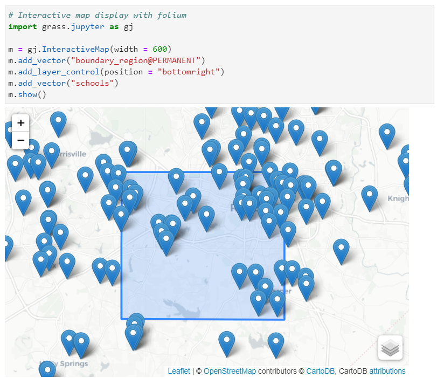Click the add_layer_control code line
The image size is (437, 378).
tap(116, 72)
